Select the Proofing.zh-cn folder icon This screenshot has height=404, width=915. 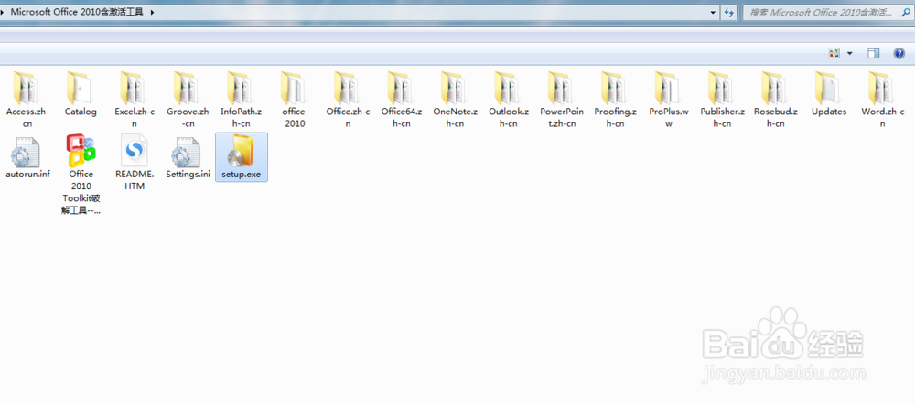click(x=615, y=88)
